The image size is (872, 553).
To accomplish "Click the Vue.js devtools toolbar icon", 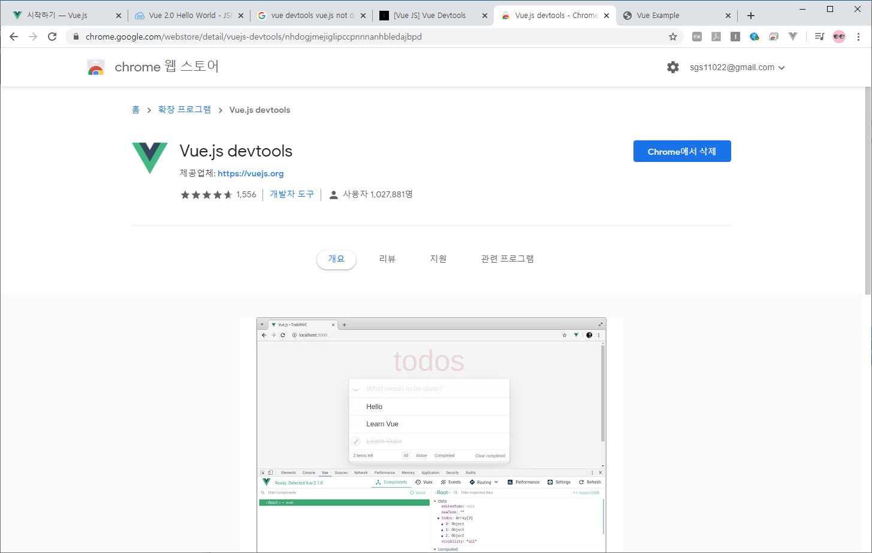I will click(793, 37).
